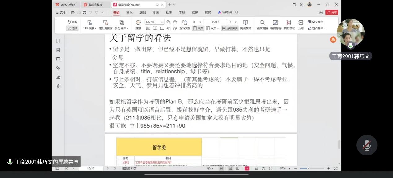Select the hand tool (手型)

[72, 22]
